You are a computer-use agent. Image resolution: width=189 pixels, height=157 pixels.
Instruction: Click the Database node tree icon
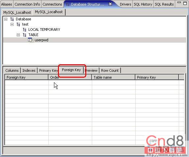[12, 19]
